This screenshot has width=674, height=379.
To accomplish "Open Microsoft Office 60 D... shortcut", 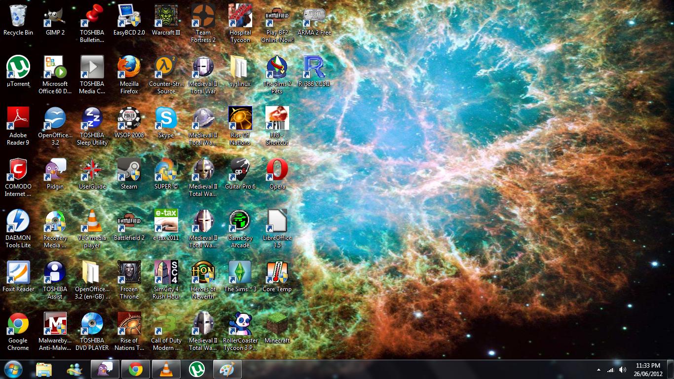I will [55, 75].
